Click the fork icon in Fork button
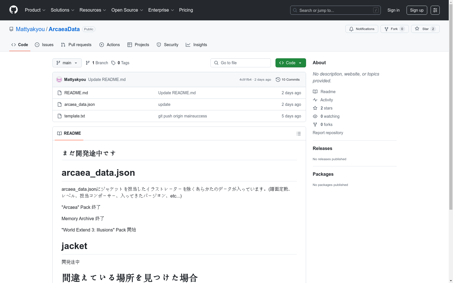Image resolution: width=453 pixels, height=283 pixels. (x=386, y=29)
